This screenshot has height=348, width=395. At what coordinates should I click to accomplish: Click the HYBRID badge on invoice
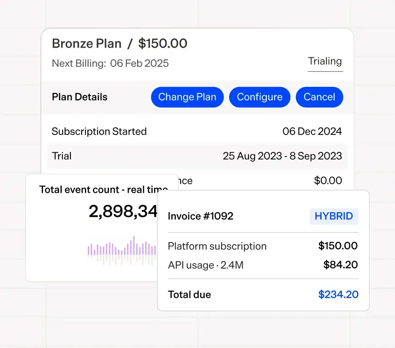point(334,216)
